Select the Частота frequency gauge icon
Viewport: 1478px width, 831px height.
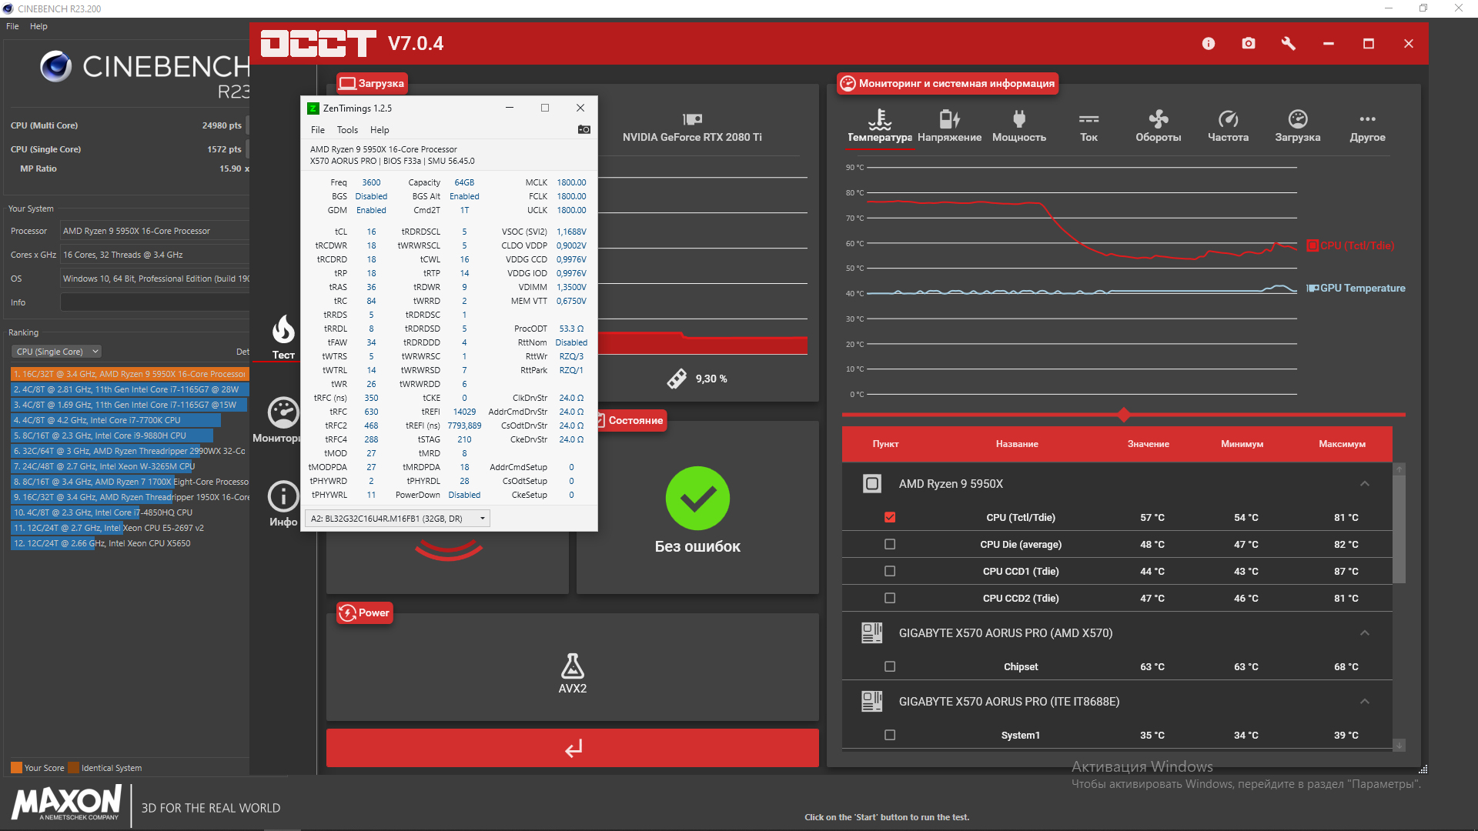[x=1228, y=119]
